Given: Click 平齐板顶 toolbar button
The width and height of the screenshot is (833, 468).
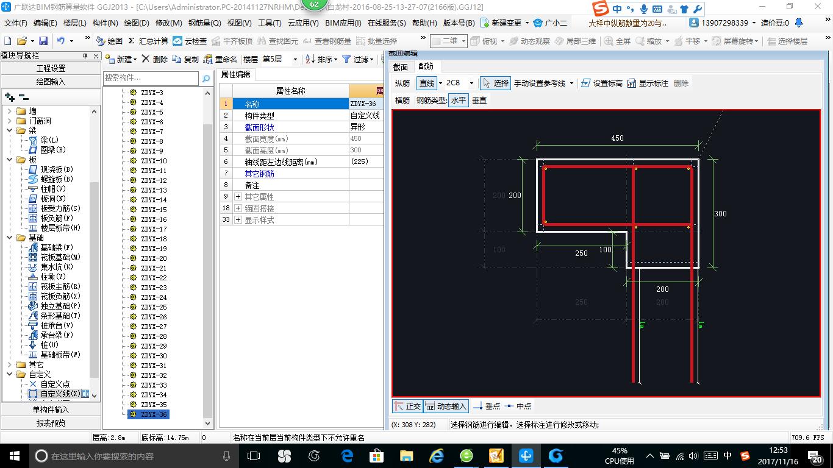Looking at the screenshot, I should click(x=232, y=41).
